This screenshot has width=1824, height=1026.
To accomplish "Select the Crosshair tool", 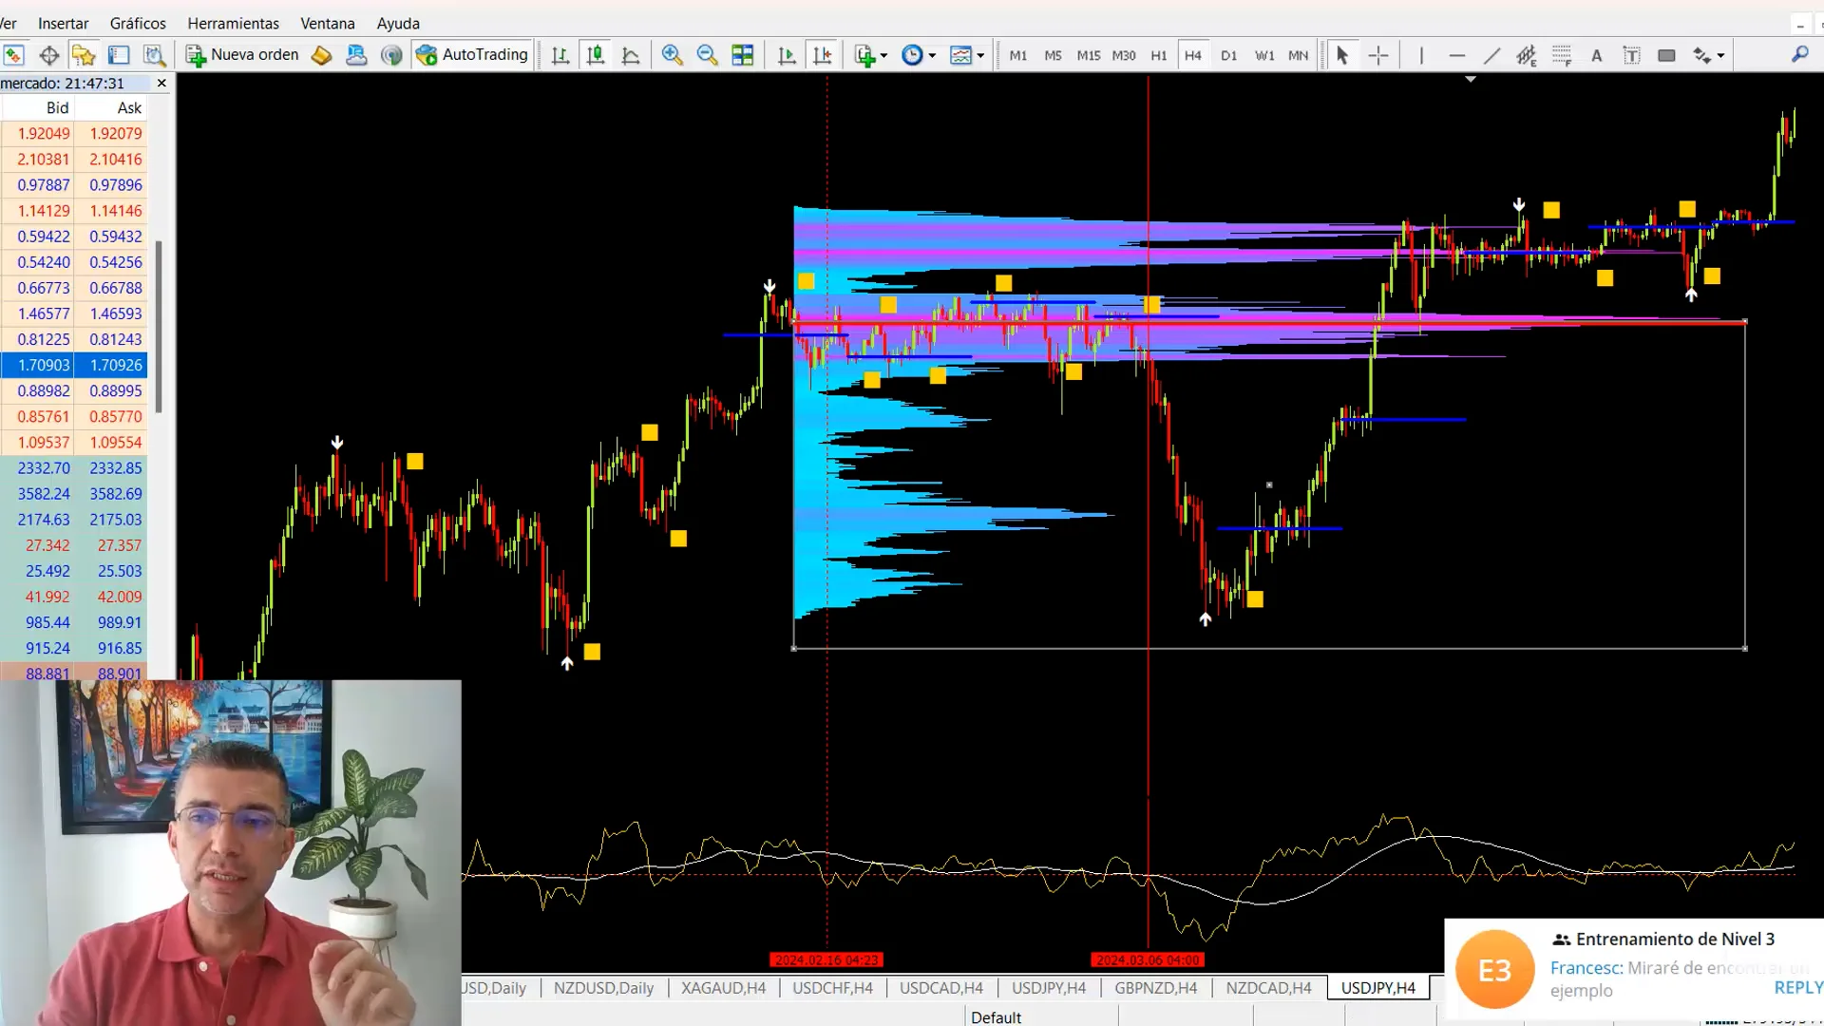I will click(1377, 55).
